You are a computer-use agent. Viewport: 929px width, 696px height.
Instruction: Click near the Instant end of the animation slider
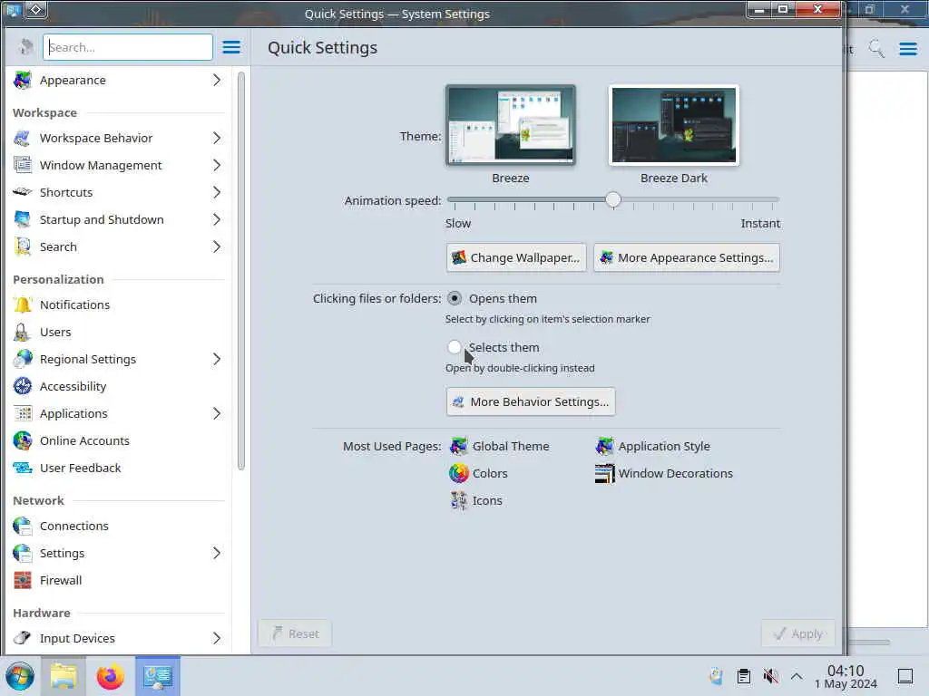771,200
